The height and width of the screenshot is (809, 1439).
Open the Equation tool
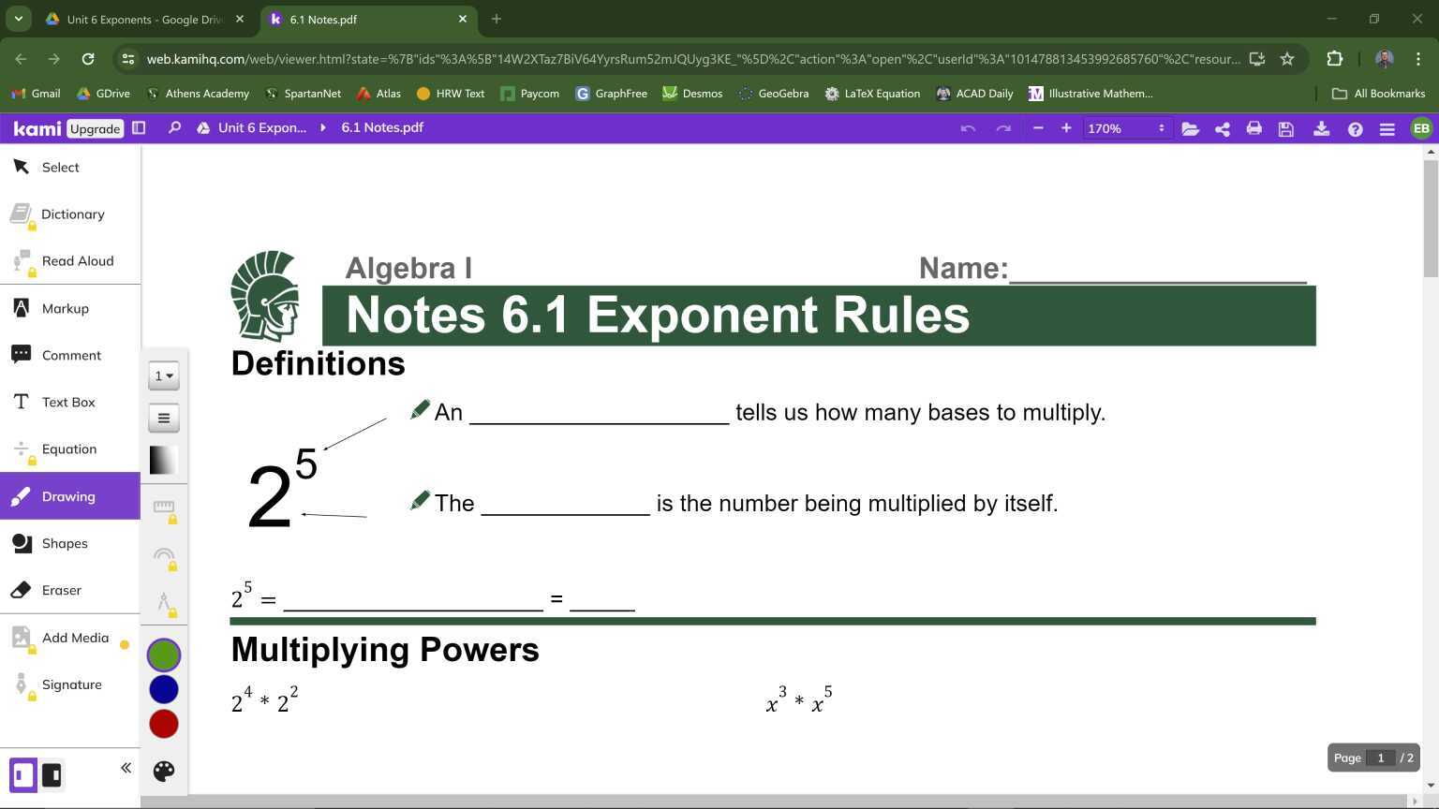68,449
